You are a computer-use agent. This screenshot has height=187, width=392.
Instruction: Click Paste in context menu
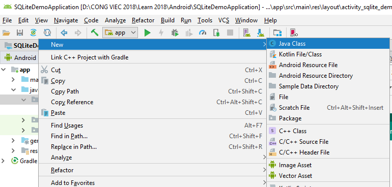point(153,113)
